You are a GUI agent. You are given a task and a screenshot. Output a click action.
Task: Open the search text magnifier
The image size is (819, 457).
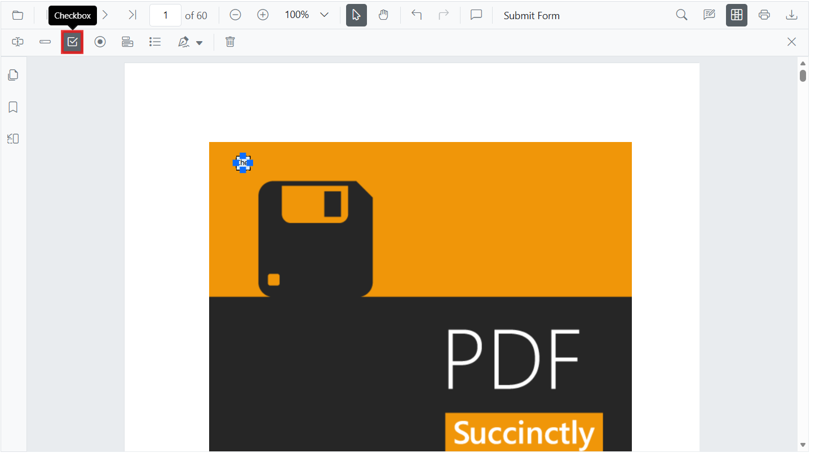(681, 15)
